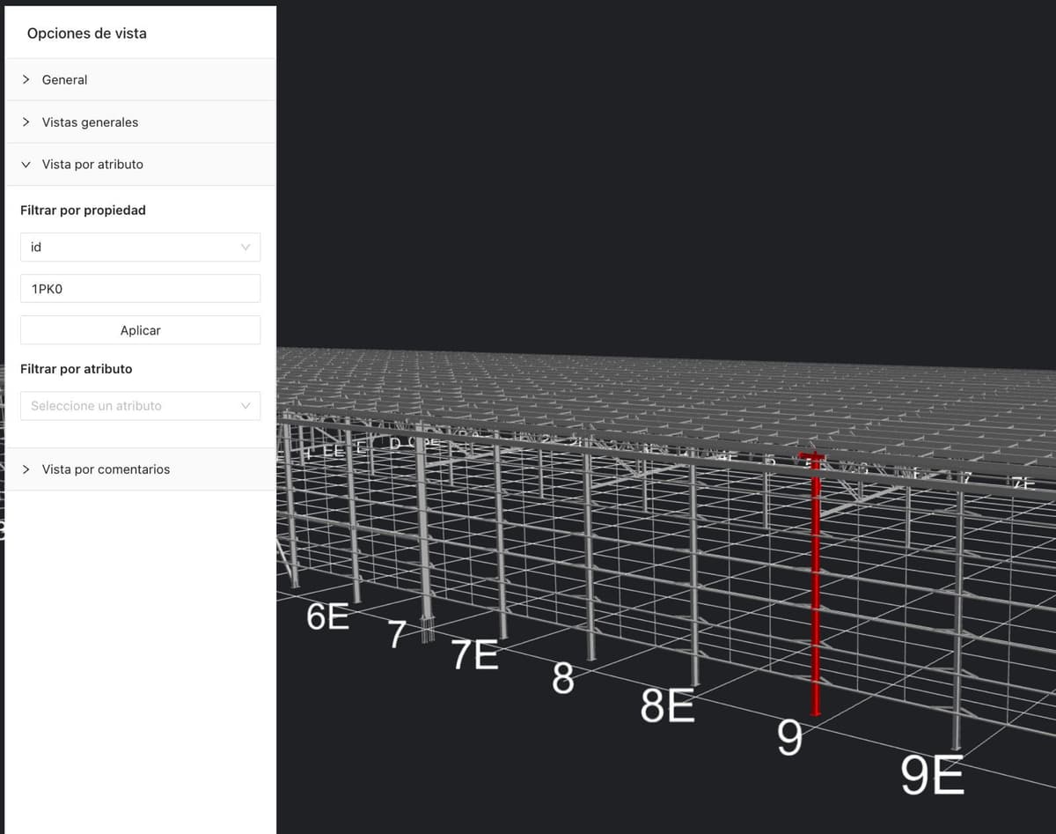Open the id property dropdown
1056x834 pixels.
(x=140, y=247)
